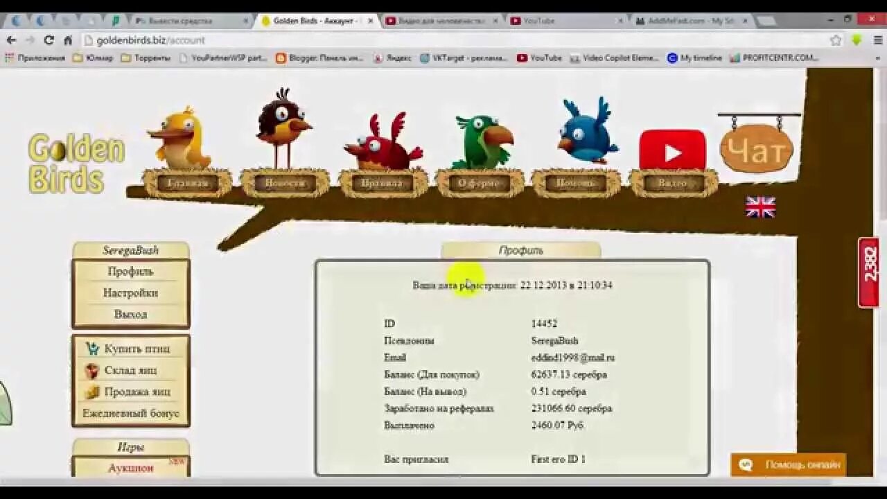Click the SeregaBush sidebar header
The image size is (887, 499).
point(131,250)
